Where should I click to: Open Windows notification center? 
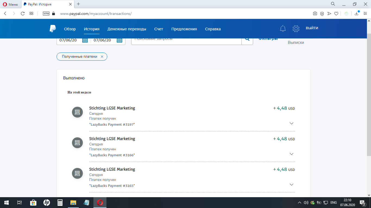click(363, 203)
